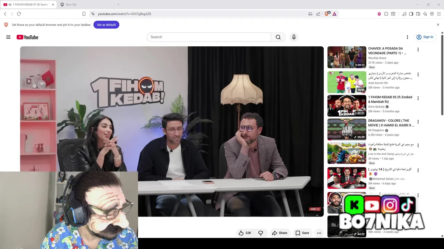Viewport: 444px width, 249px height.
Task: Share this page via address bar share icon
Action: click(318, 14)
